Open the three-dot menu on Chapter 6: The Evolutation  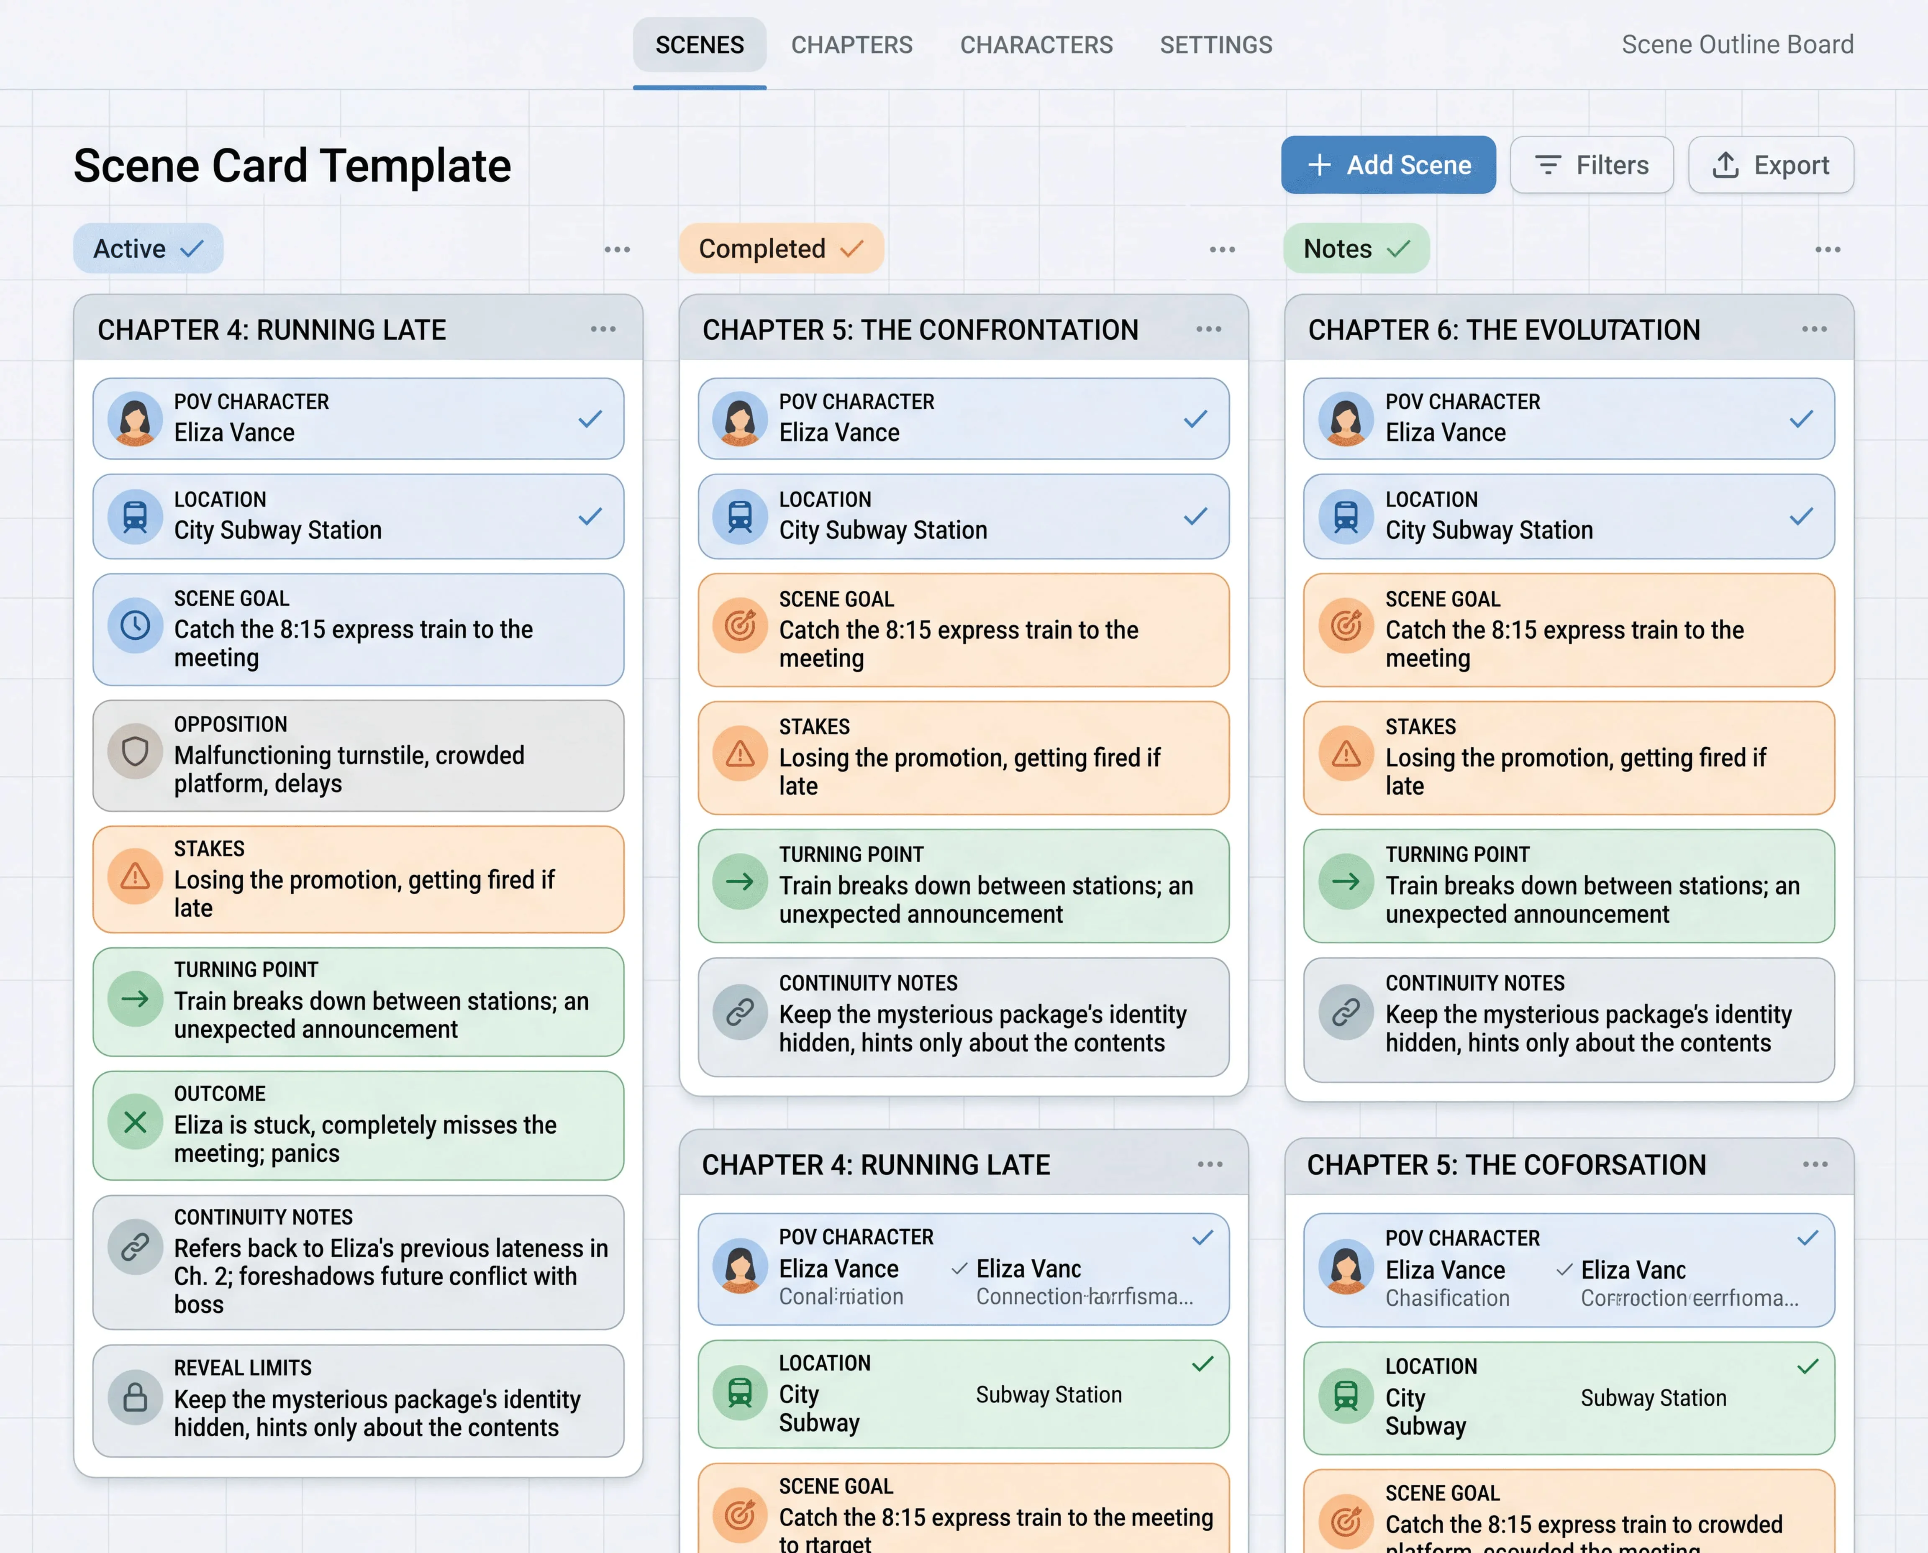point(1814,329)
